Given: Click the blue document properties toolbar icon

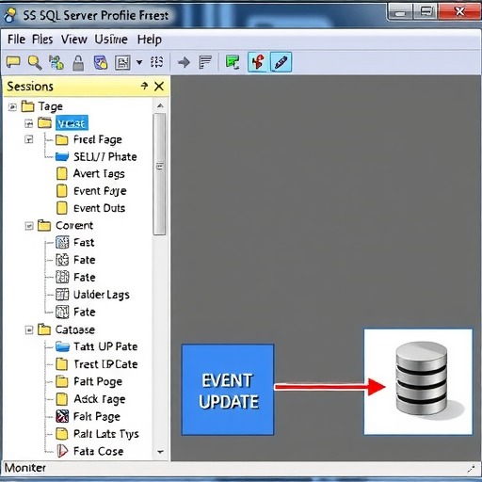Looking at the screenshot, I should pyautogui.click(x=101, y=62).
